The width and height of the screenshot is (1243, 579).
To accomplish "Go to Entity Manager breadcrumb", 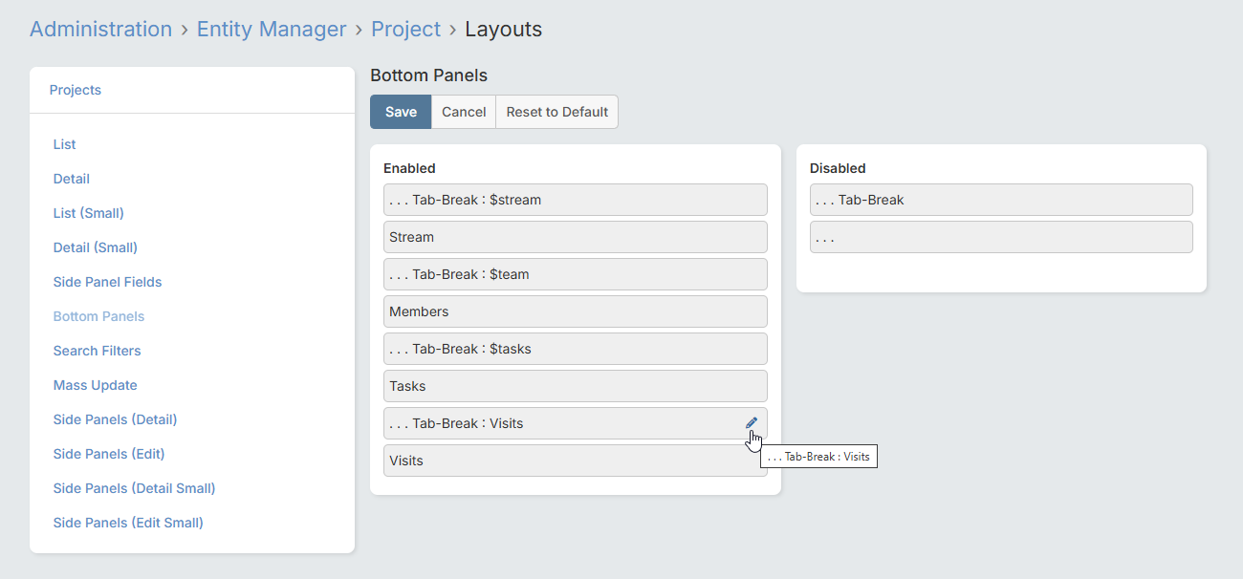I will (272, 29).
